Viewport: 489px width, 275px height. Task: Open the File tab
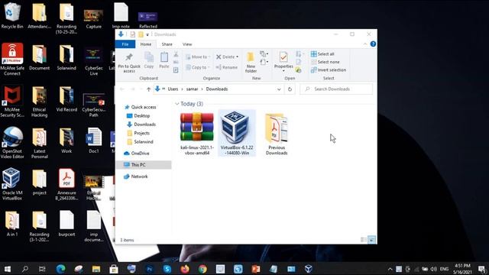tap(125, 44)
